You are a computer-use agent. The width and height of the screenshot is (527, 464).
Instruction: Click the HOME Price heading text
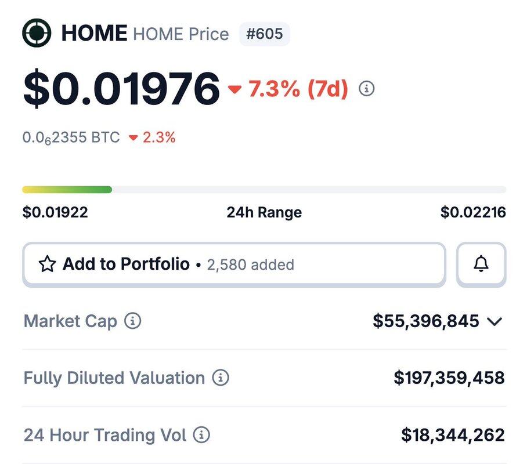coord(181,34)
